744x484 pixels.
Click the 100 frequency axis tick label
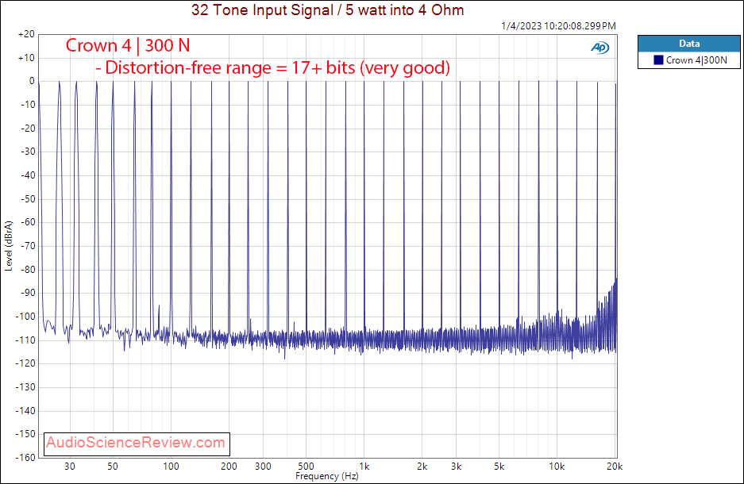171,467
